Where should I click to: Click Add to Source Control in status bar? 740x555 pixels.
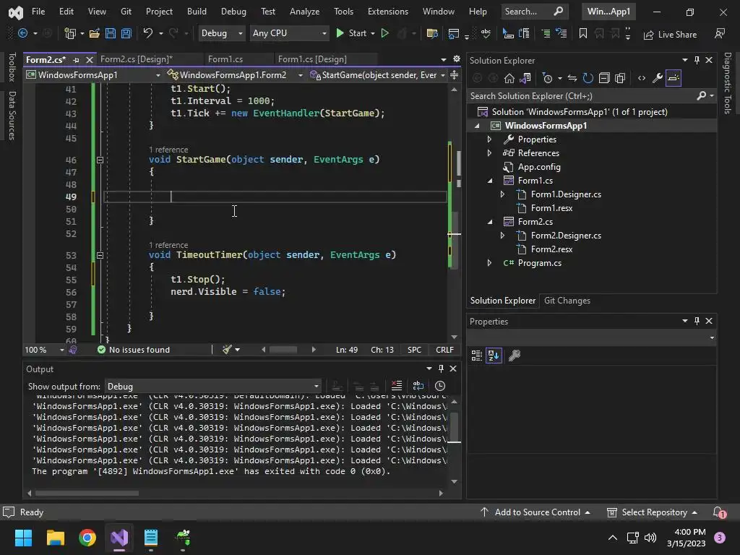tap(536, 512)
